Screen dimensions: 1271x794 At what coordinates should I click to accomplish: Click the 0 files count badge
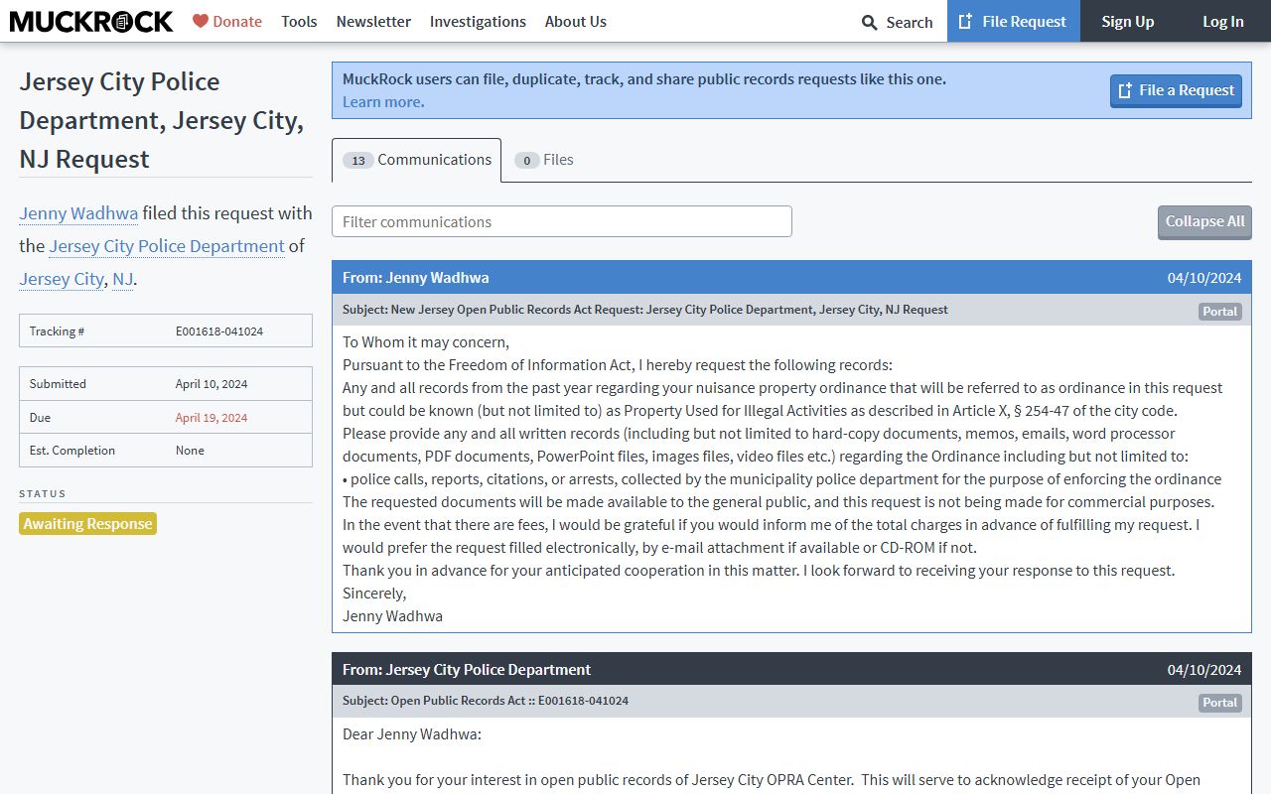point(526,160)
